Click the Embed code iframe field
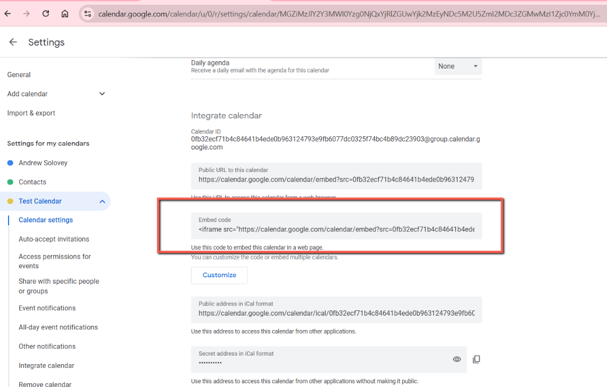Screen dimensions: 607x387 336,226
